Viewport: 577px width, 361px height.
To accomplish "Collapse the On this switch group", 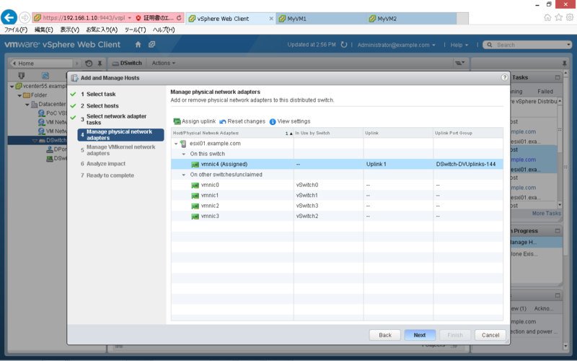I will click(184, 154).
